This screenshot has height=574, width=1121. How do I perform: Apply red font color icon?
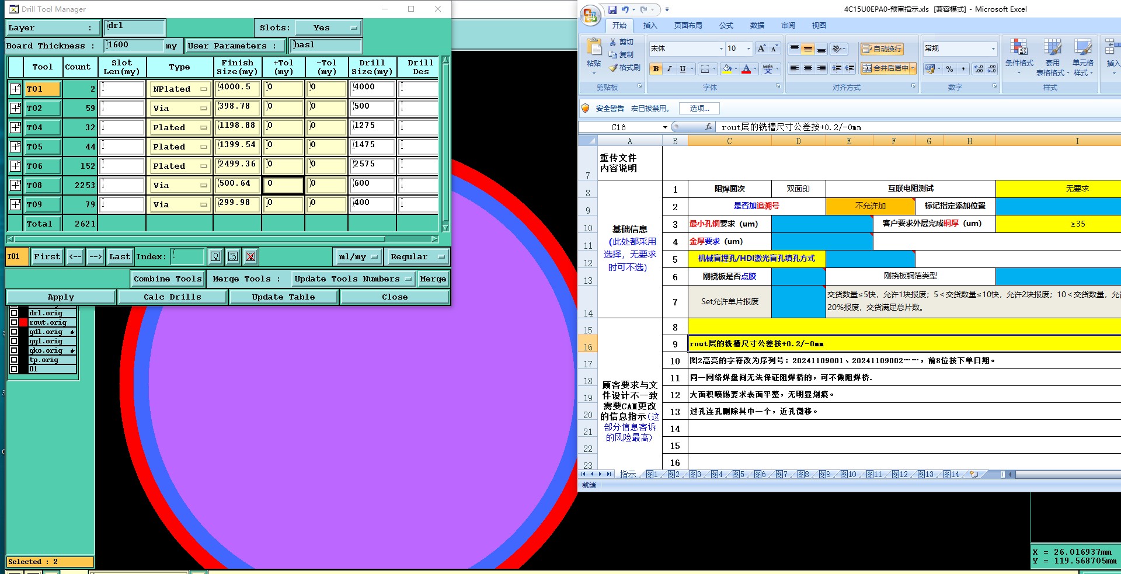click(746, 69)
